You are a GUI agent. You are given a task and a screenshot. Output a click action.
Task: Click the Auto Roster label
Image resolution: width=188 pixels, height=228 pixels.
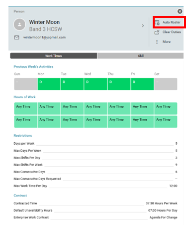pyautogui.click(x=172, y=22)
